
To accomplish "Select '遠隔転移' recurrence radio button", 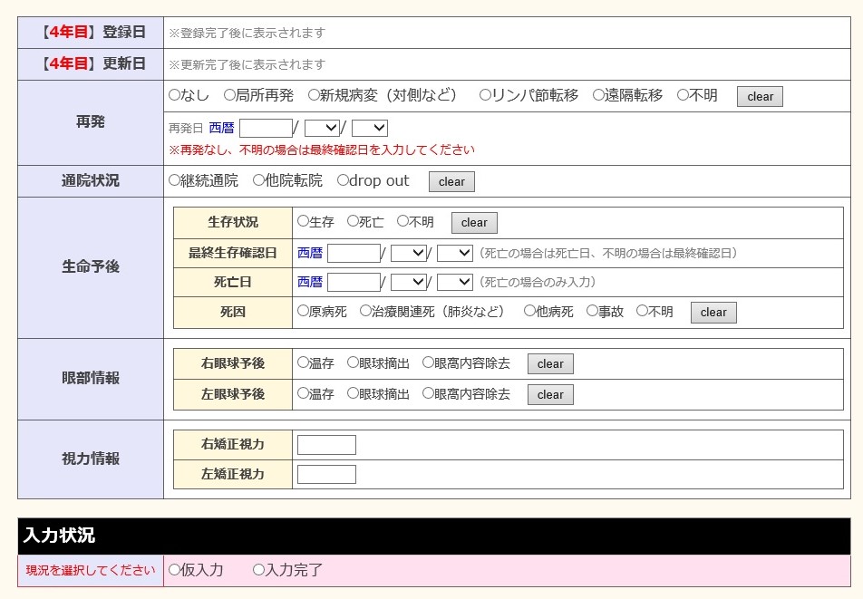I will (598, 95).
